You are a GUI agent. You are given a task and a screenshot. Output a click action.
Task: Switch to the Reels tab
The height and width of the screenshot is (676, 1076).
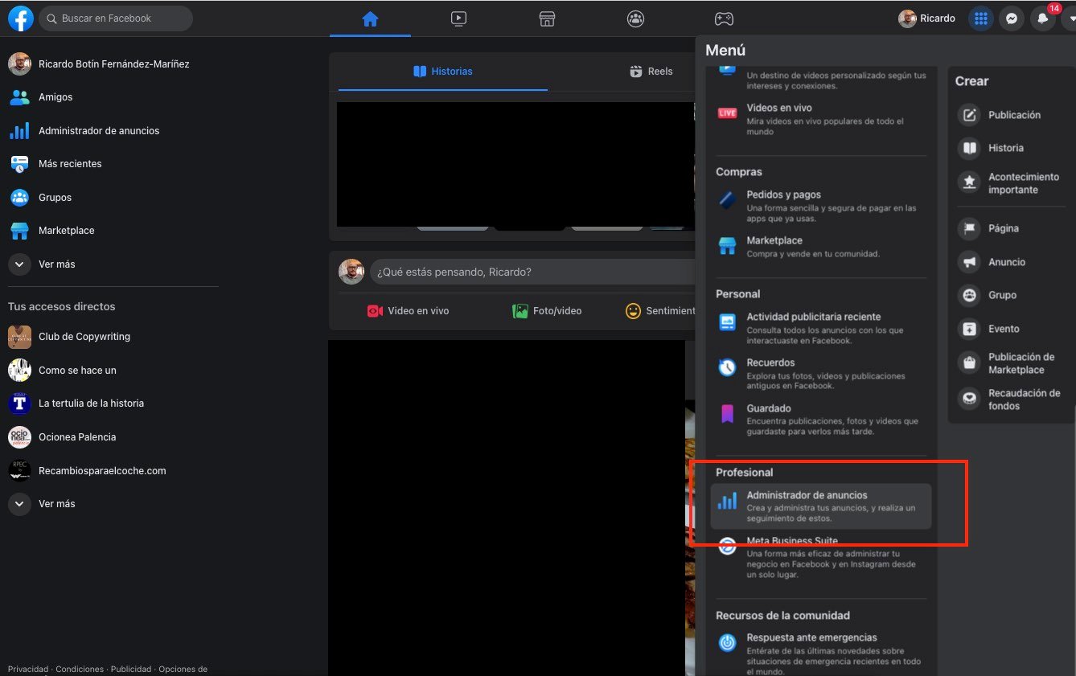pos(651,72)
